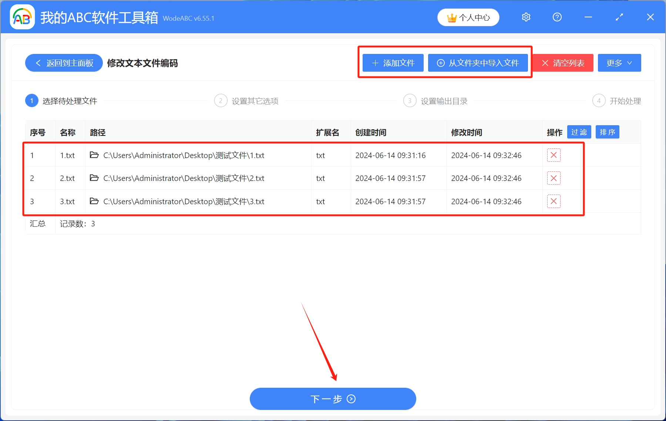Clear the file list with 清空列表
Viewport: 666px width, 421px height.
pos(563,63)
